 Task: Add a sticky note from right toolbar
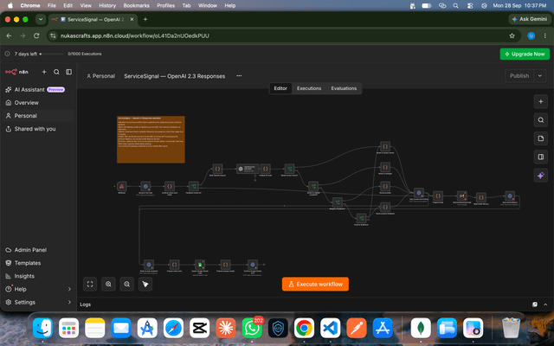[x=540, y=138]
